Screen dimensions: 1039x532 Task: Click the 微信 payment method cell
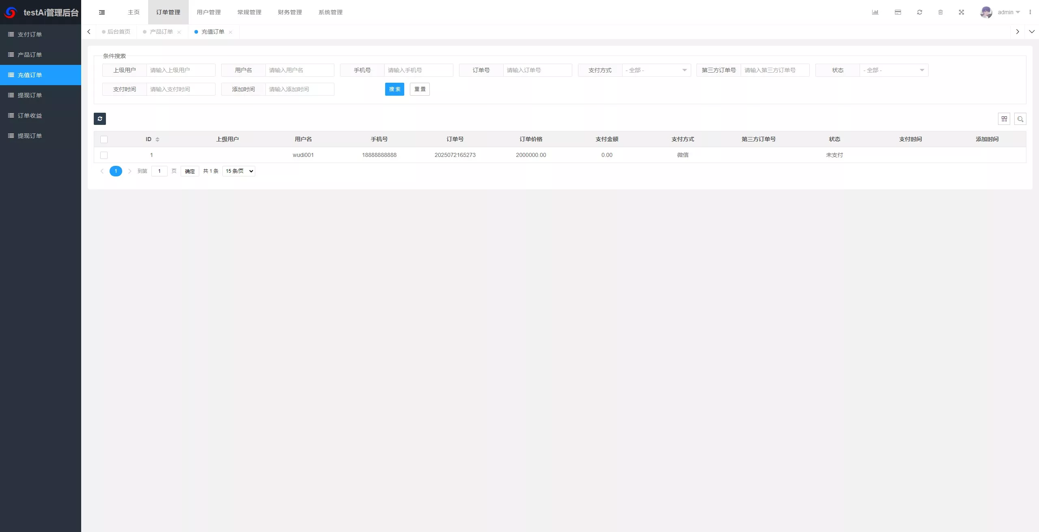tap(683, 155)
